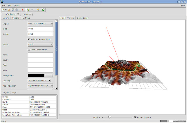Click the red stop/close project icon
This screenshot has height=123, width=187.
(x=22, y=10)
